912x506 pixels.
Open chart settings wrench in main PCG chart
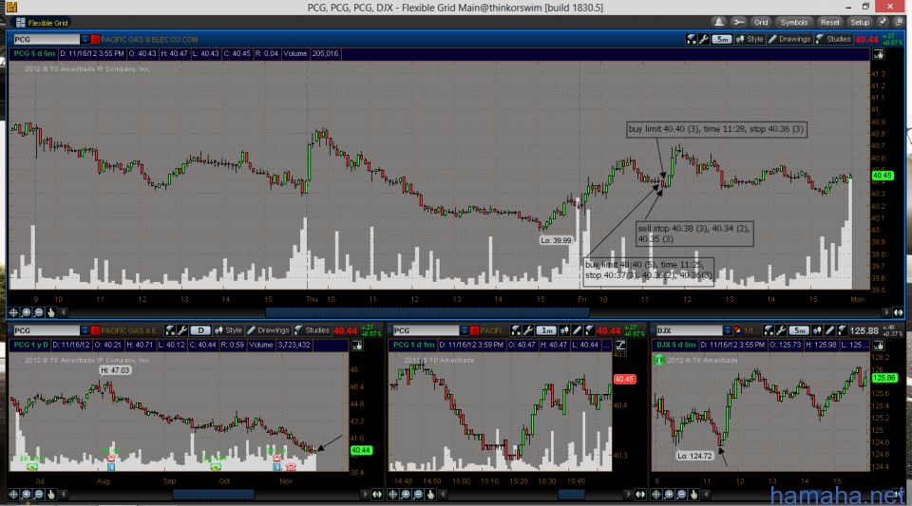click(703, 40)
